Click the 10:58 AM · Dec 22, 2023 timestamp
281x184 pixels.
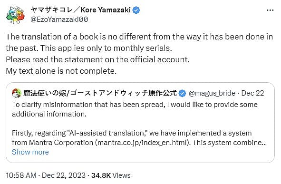point(46,175)
